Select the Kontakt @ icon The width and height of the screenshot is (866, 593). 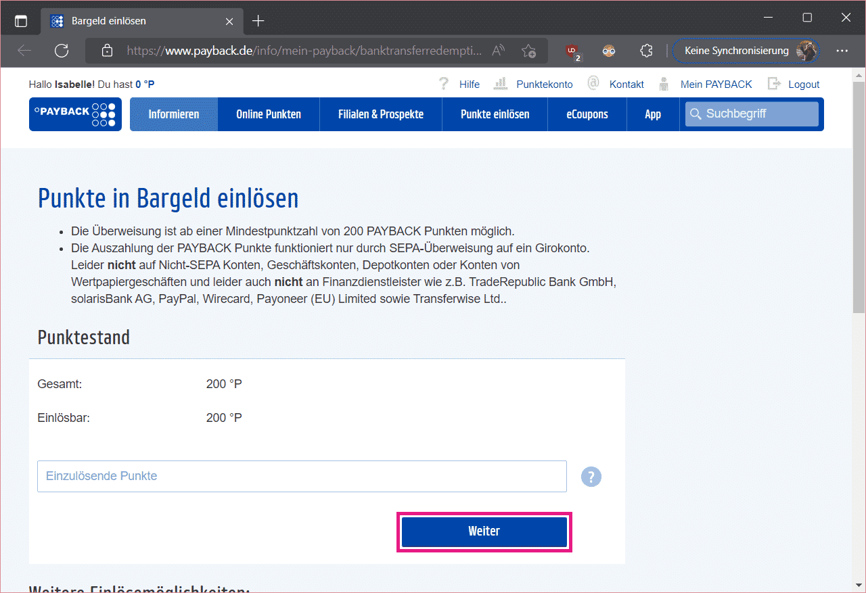pos(593,83)
